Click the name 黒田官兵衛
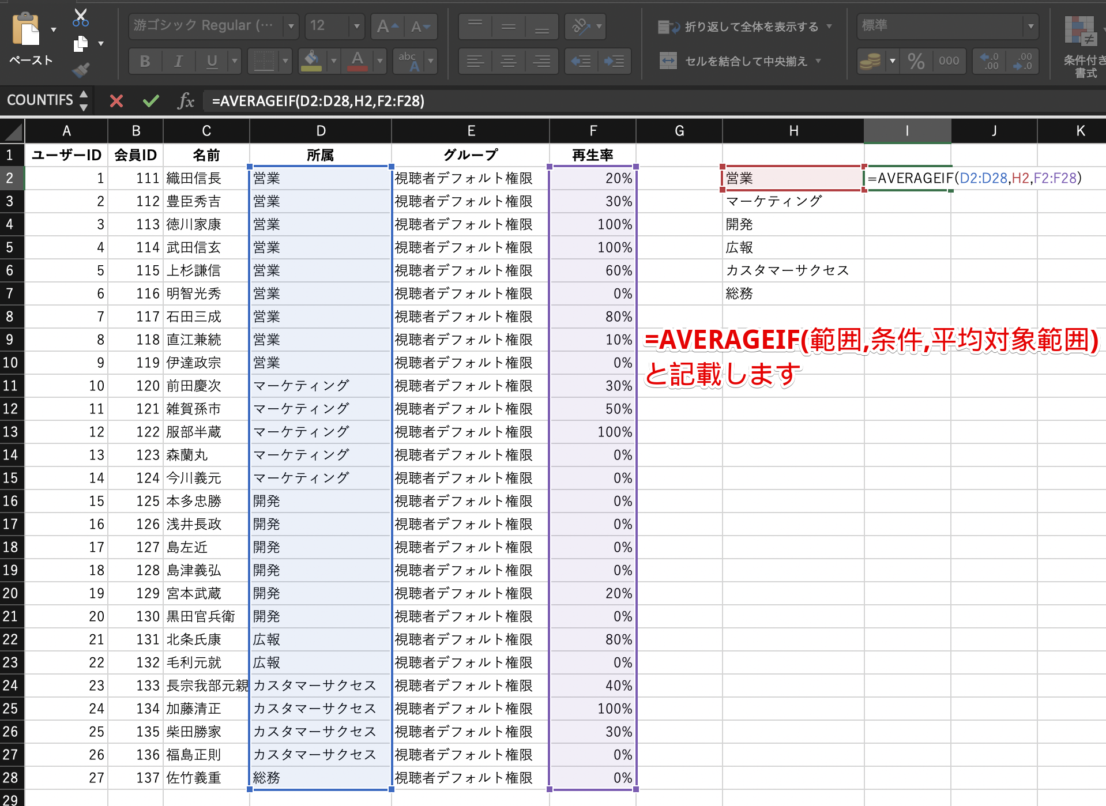The width and height of the screenshot is (1106, 806). point(201,616)
